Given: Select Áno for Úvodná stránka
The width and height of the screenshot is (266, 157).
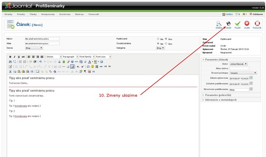Looking at the screenshot, I should click(166, 43).
